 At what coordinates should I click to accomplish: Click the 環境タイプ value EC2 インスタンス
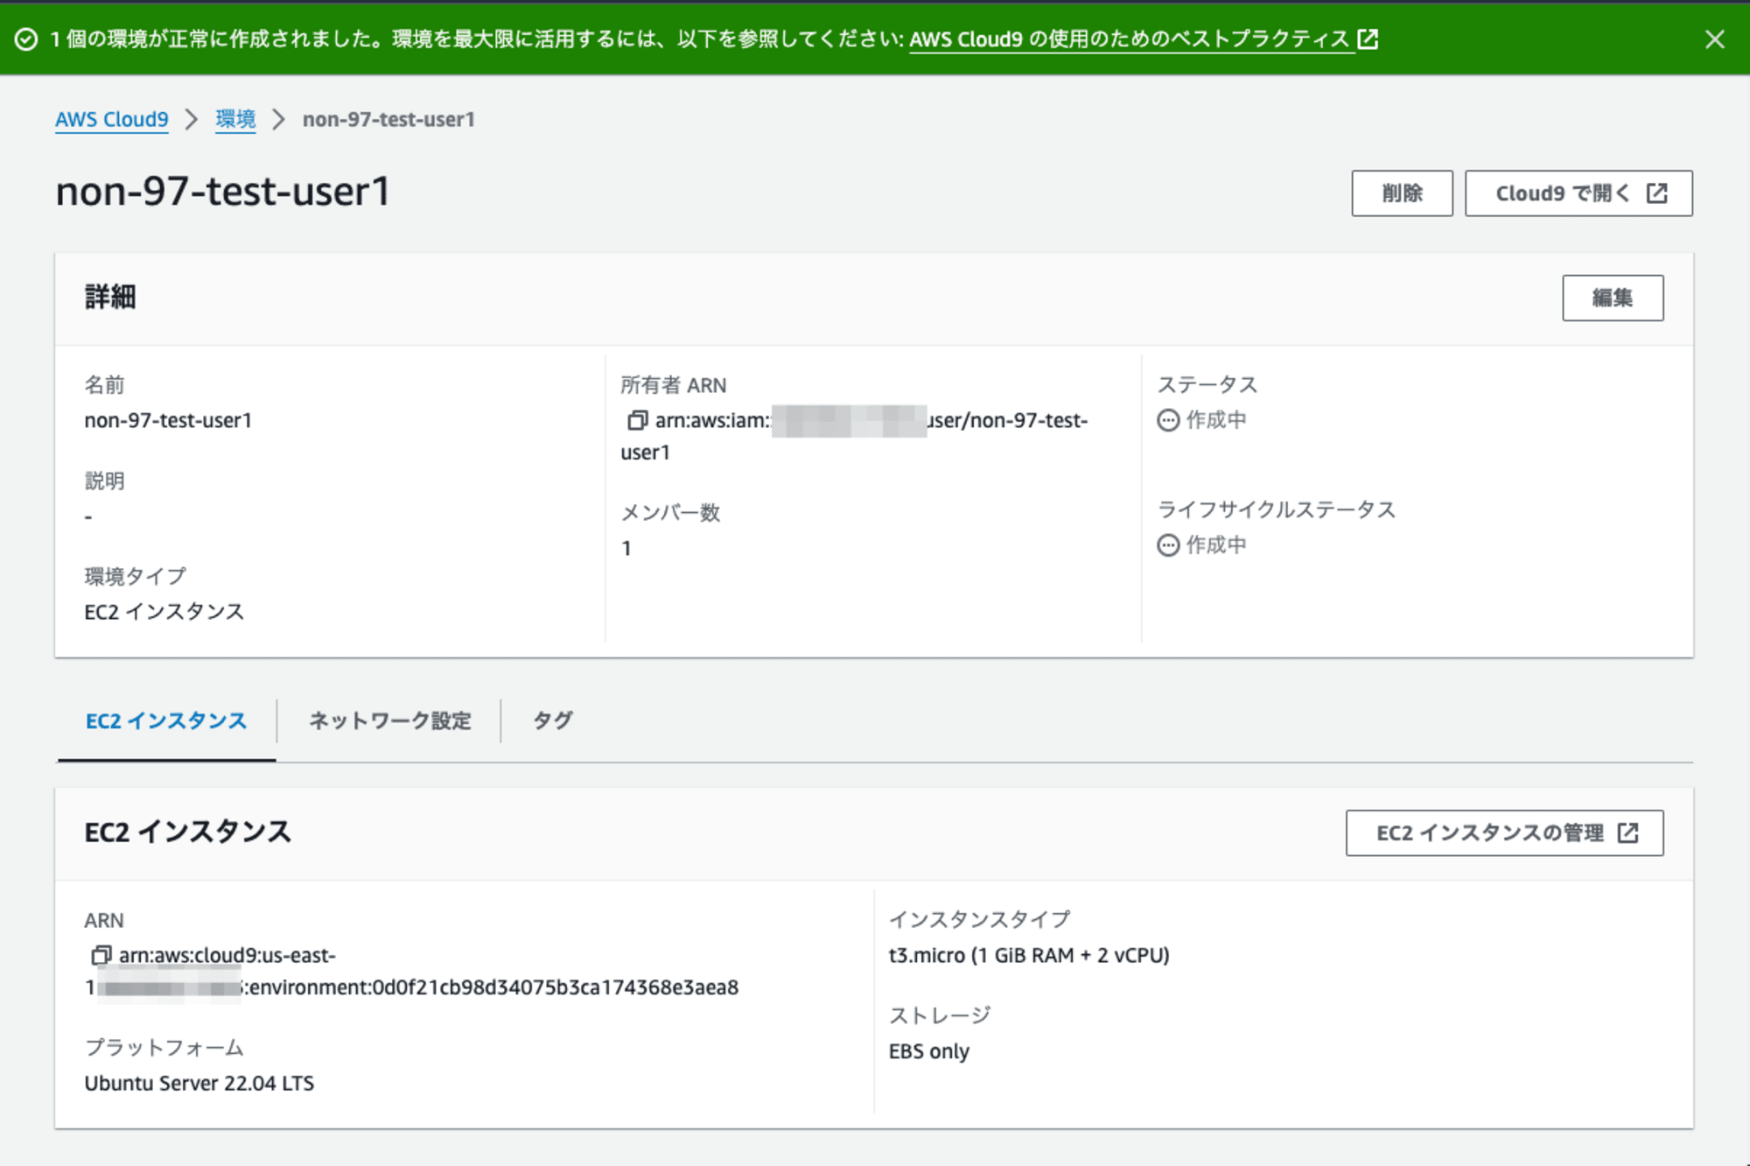[x=164, y=612]
